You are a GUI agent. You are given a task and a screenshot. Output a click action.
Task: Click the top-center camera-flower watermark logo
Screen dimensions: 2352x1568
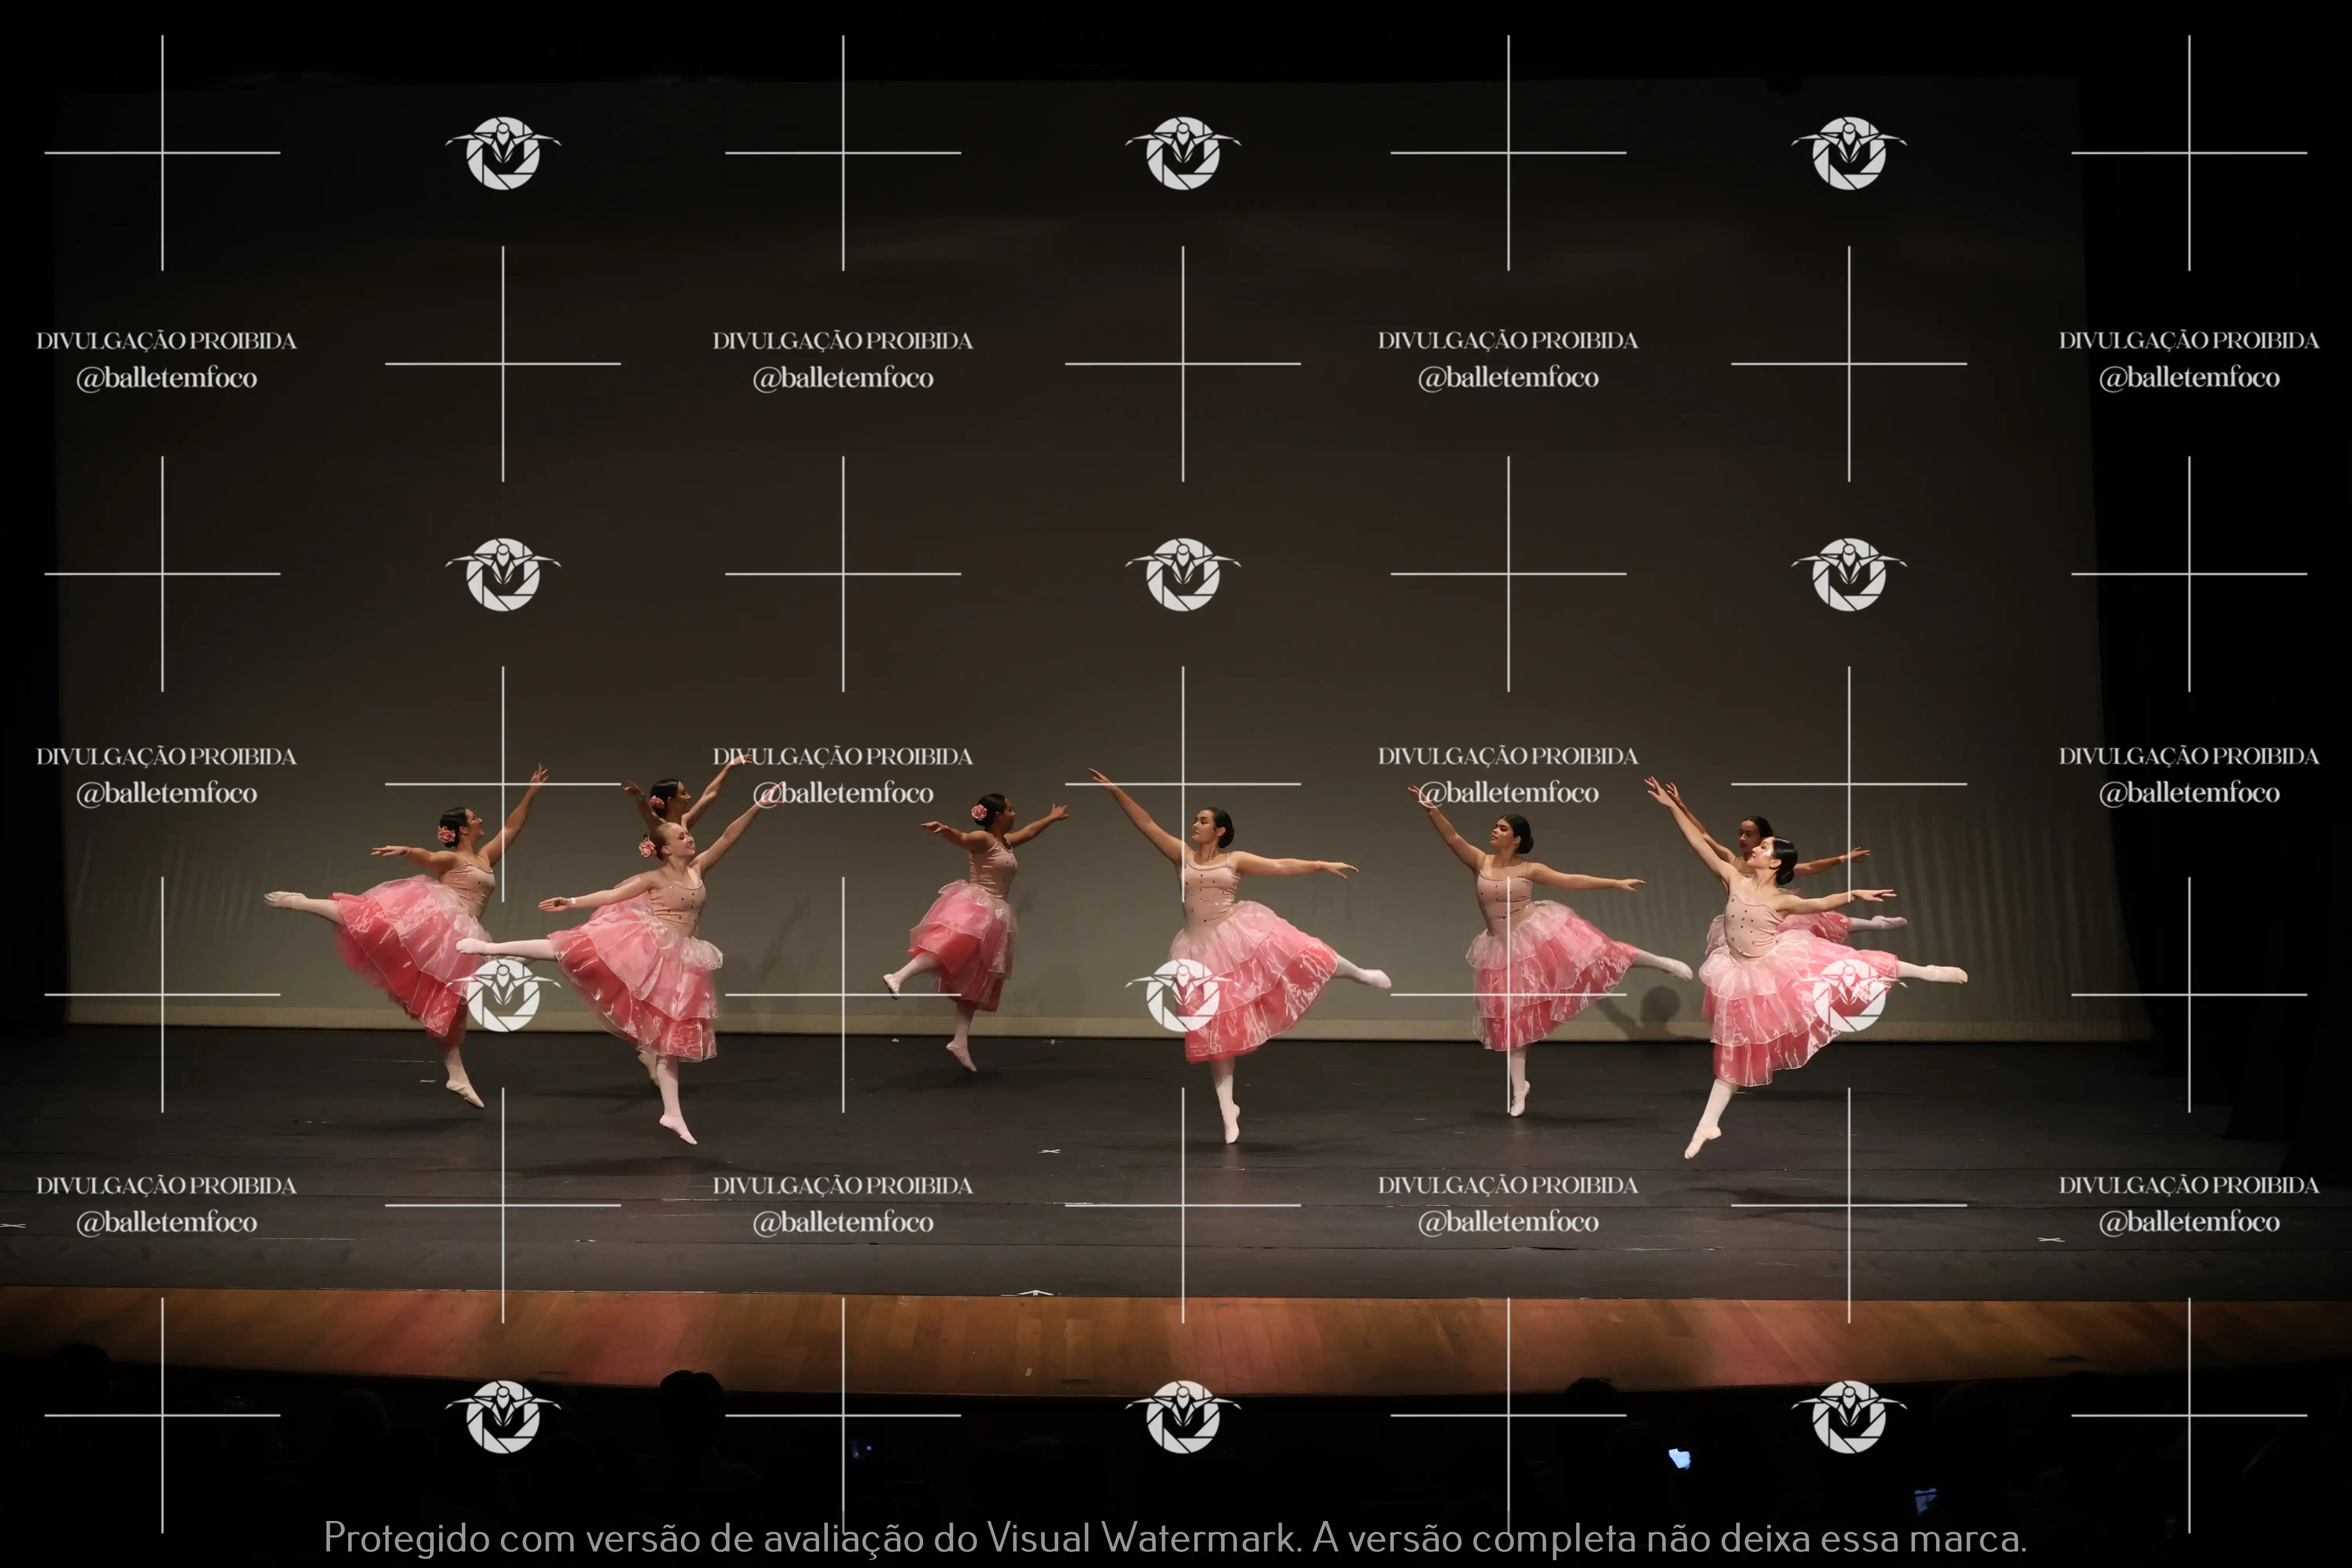(x=1183, y=153)
